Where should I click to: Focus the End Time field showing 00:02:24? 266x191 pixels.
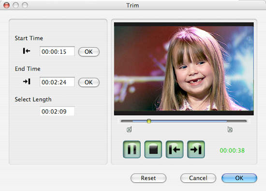click(x=57, y=82)
